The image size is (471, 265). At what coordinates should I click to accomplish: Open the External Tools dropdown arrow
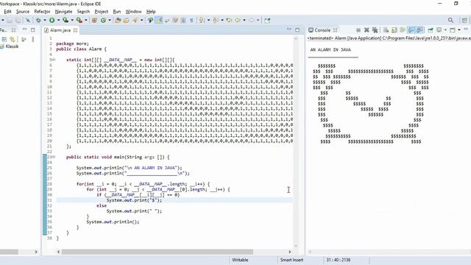tap(86, 20)
